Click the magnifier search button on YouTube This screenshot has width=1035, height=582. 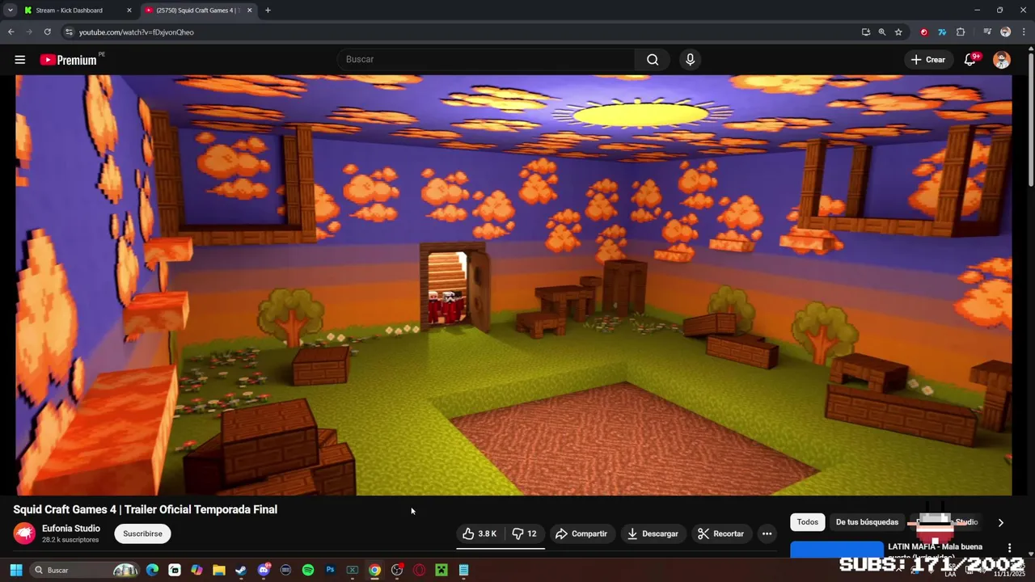click(x=653, y=60)
